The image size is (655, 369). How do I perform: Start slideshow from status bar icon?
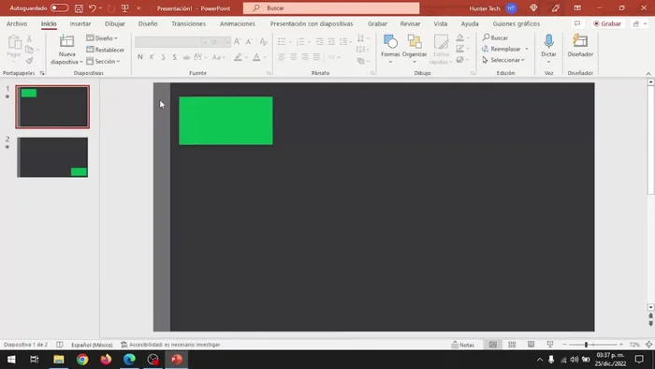[550, 345]
